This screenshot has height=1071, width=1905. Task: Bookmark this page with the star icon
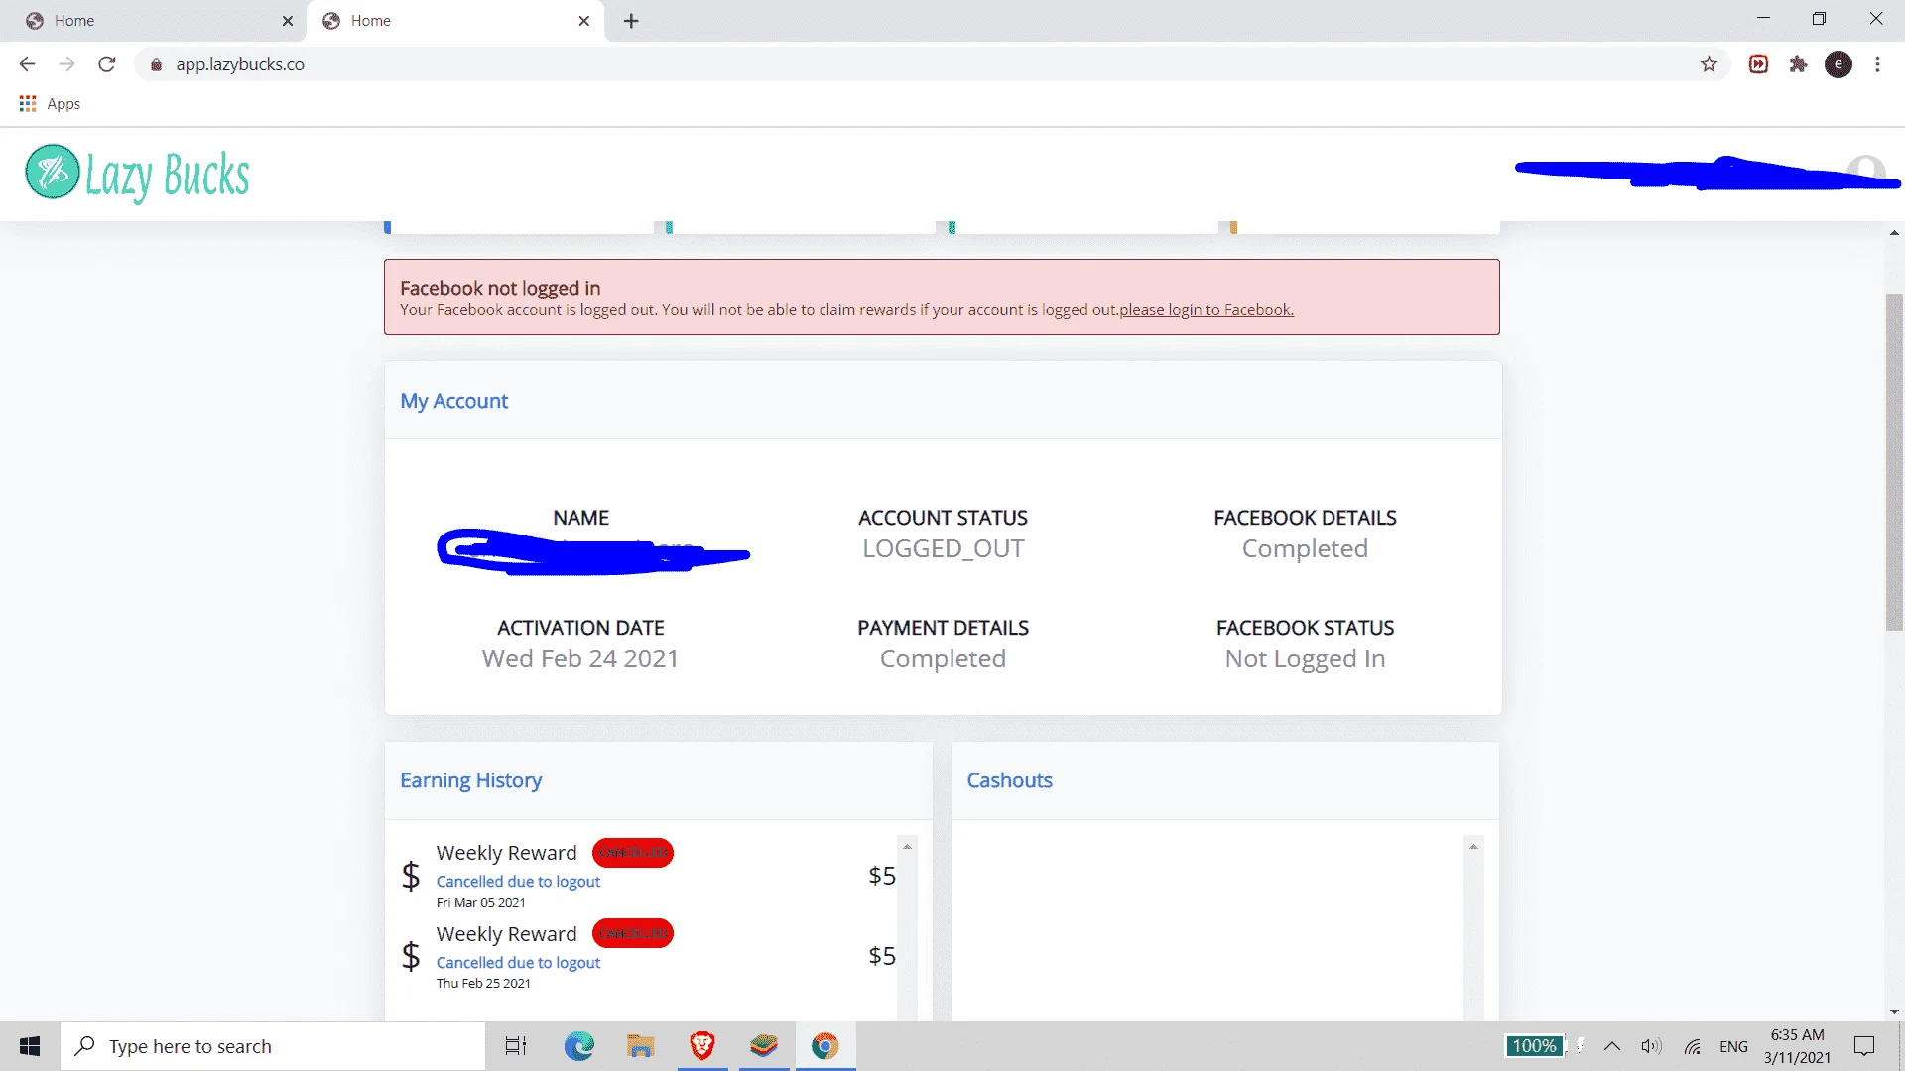(x=1709, y=64)
